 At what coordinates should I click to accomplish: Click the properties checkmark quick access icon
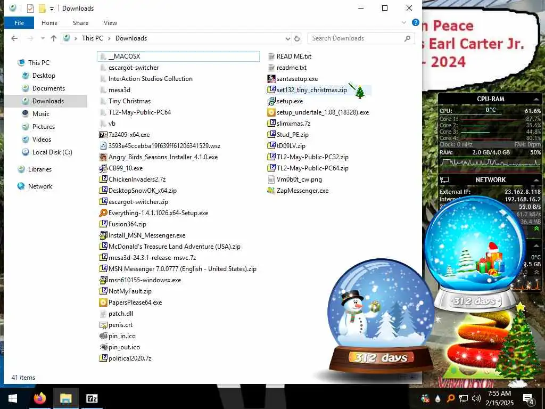[30, 9]
